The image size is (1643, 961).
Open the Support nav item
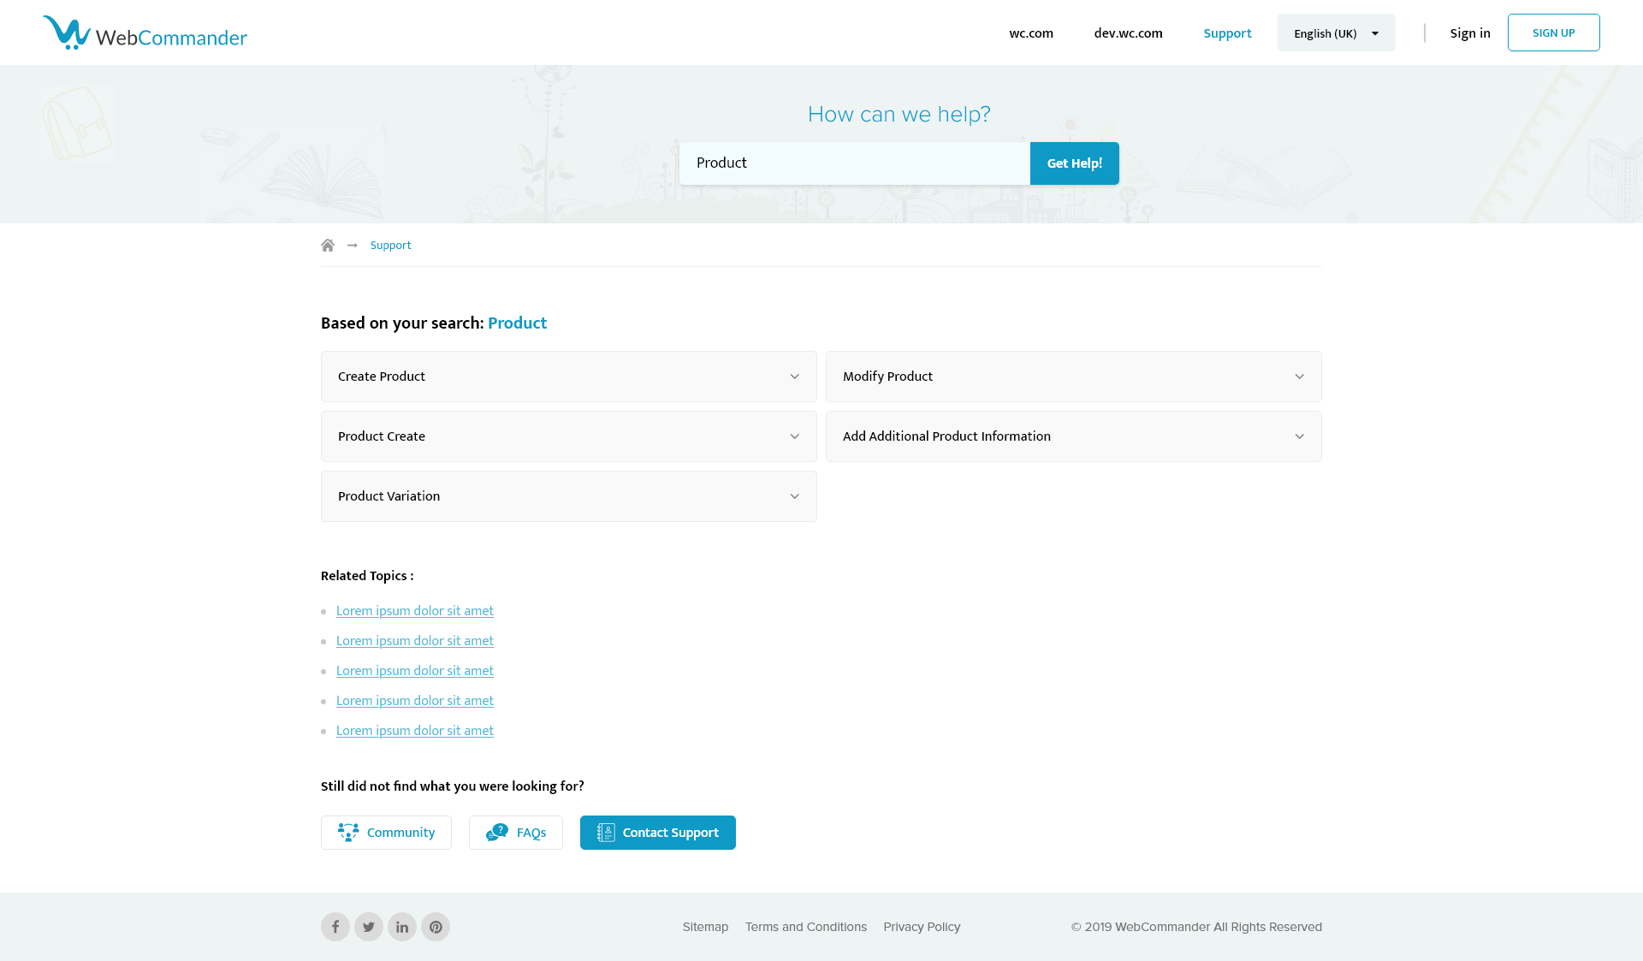pos(1227,33)
